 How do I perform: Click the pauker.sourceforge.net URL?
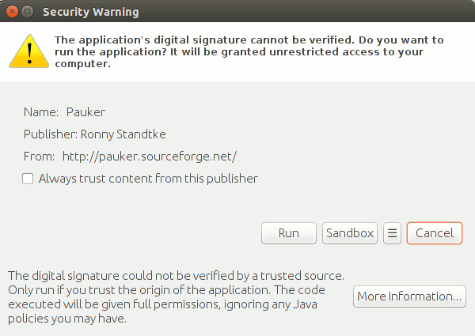(150, 157)
